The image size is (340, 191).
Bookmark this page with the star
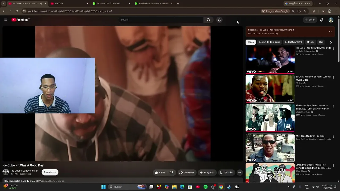pyautogui.click(x=305, y=11)
